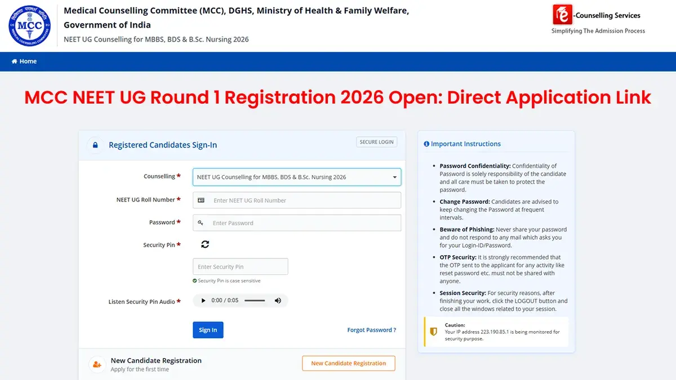Click the Sign In button

pos(208,330)
